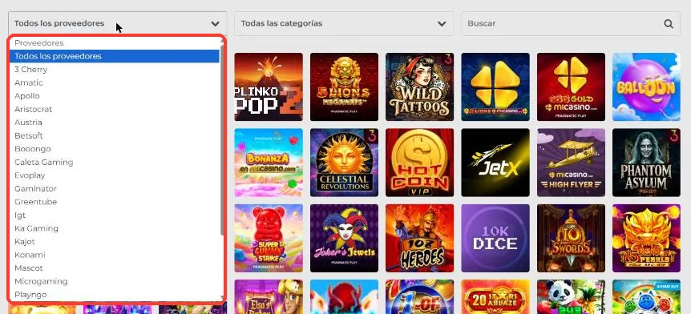Viewport: 691px width, 314px height.
Task: Select Microgaming from provider list
Action: [114, 281]
